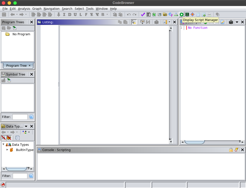
Task: Toggle the navigation icon in the Program Trees panel
Action: click(15, 28)
